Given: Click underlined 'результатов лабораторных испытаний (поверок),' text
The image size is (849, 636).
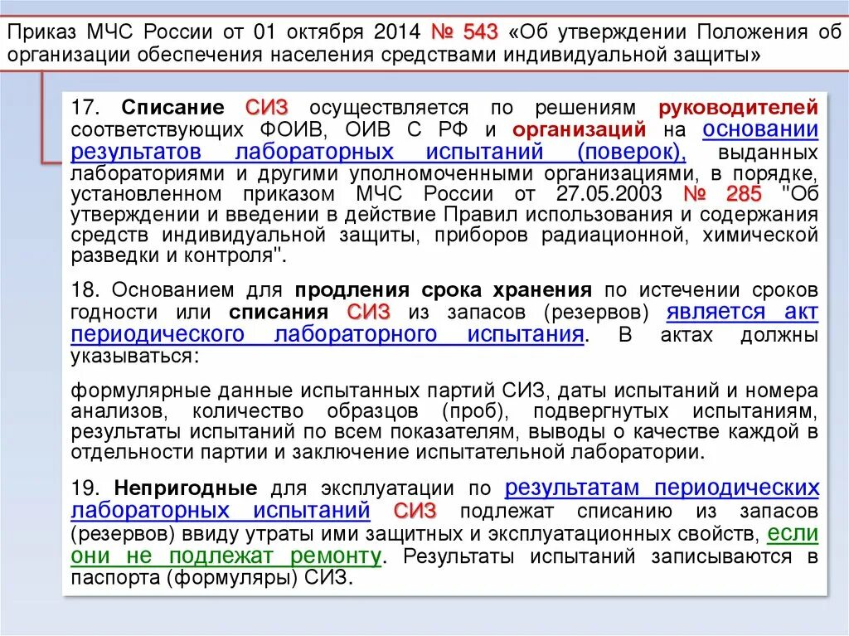Looking at the screenshot, I should [378, 151].
